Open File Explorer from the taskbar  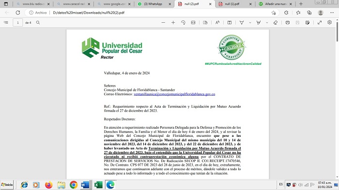tap(61, 185)
